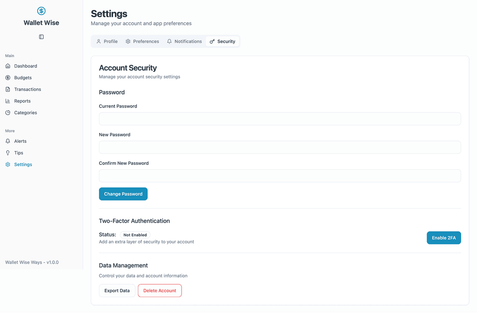Screen dimensions: 477x313
Task: Switch to the Profile tab
Action: coord(106,41)
